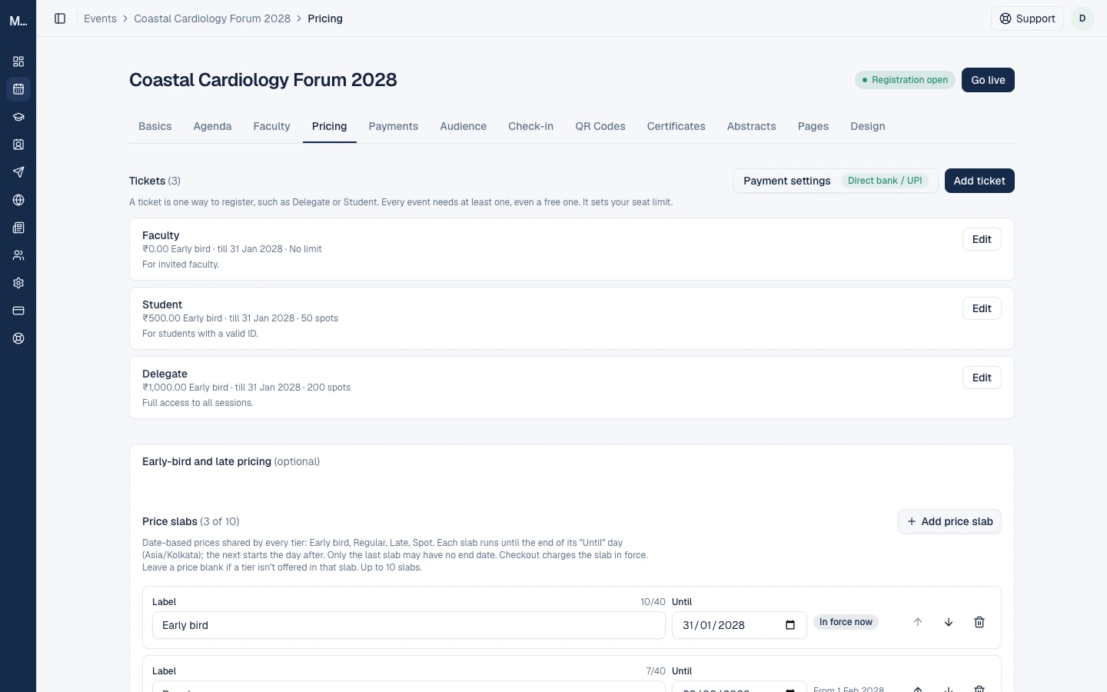
Task: Open Payment settings
Action: click(x=836, y=181)
